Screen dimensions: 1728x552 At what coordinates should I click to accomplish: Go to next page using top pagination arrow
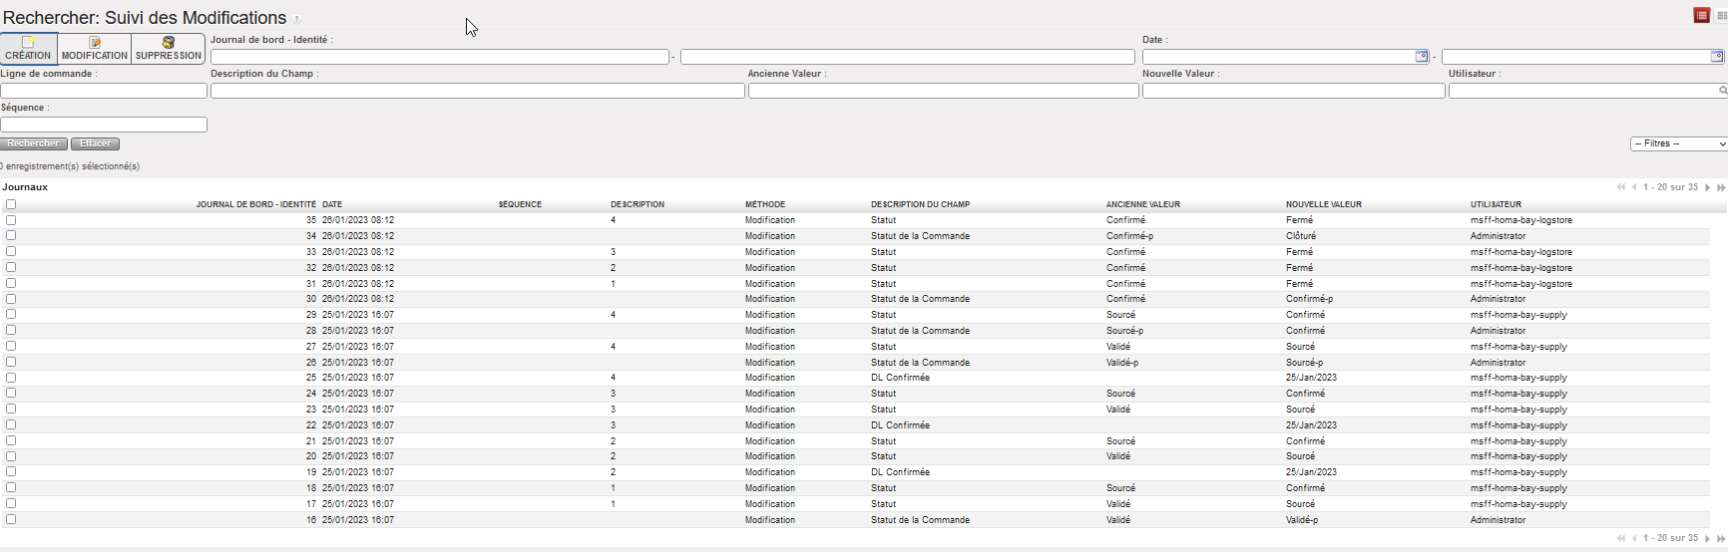tap(1707, 187)
